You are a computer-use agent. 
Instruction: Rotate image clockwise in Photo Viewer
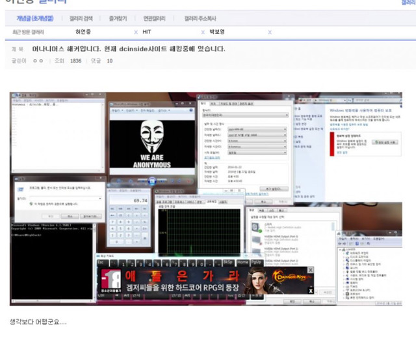click(179, 181)
